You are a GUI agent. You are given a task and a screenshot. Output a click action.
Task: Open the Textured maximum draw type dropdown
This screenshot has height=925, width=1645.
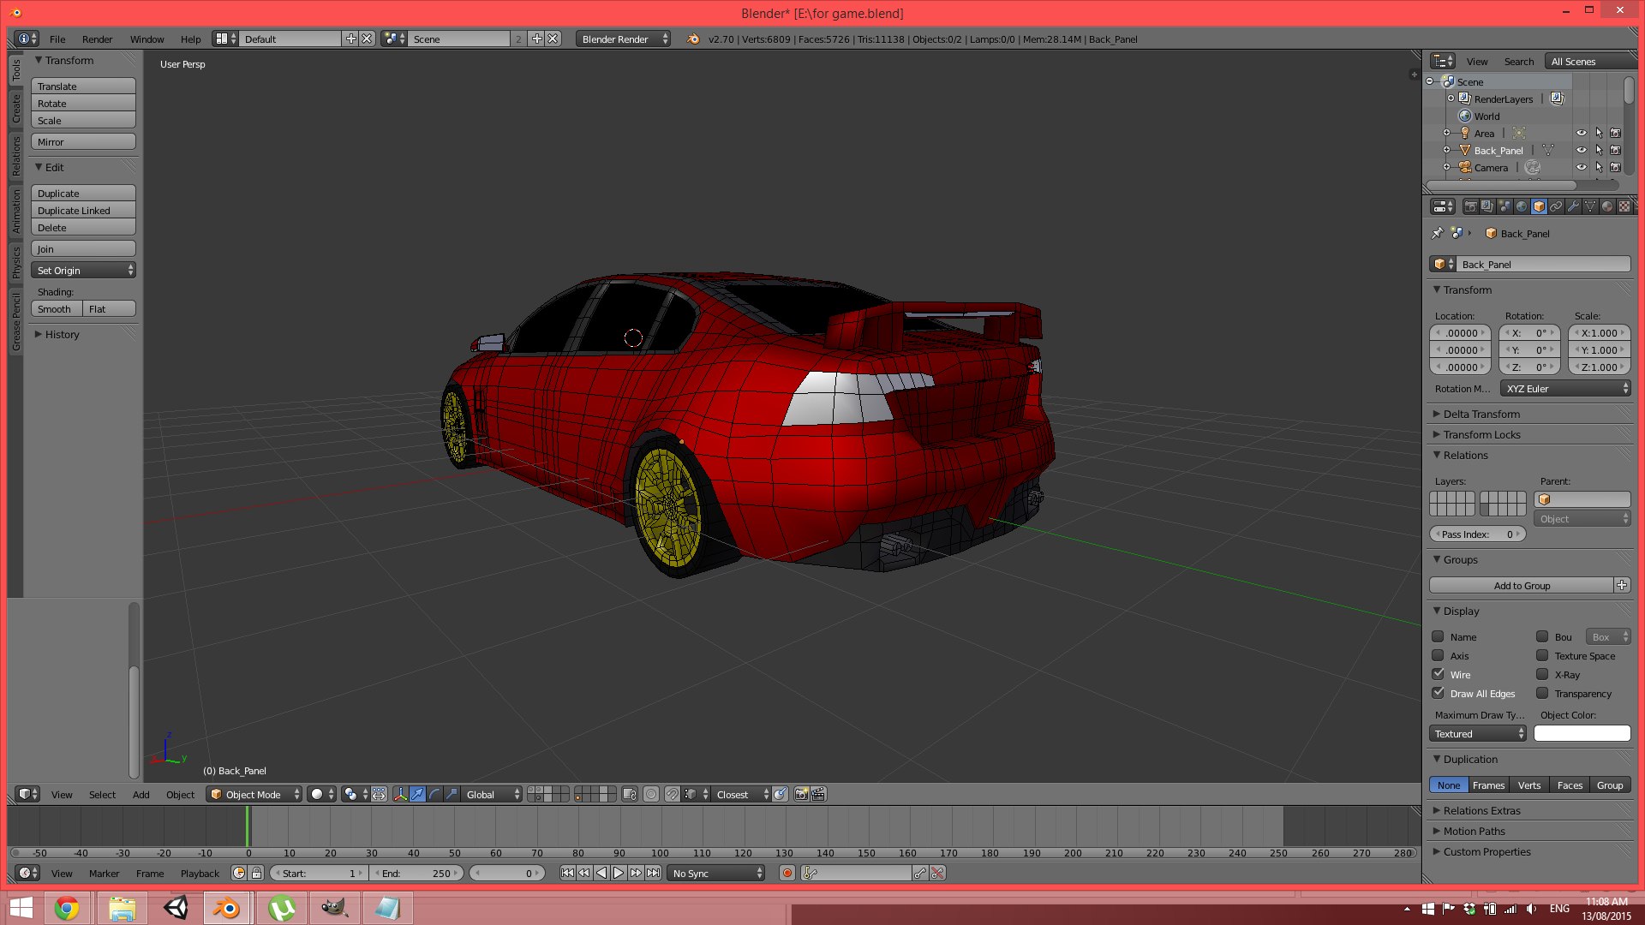[x=1478, y=734]
